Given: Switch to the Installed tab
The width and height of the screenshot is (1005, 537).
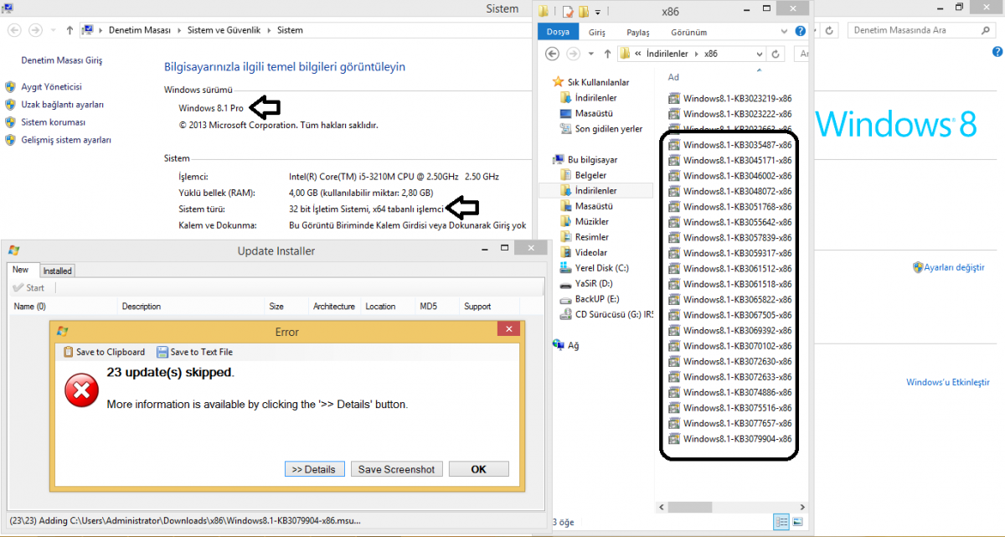Looking at the screenshot, I should (58, 271).
